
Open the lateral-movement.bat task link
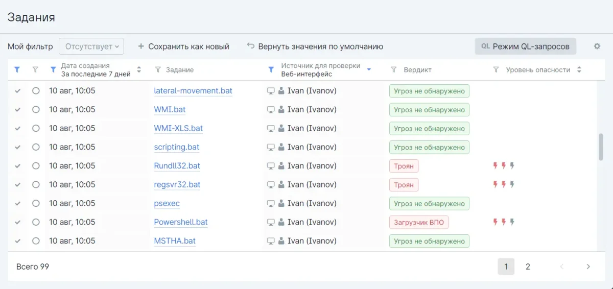coord(193,91)
